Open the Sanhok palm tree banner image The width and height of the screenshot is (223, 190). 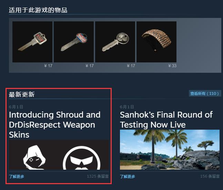170,150
